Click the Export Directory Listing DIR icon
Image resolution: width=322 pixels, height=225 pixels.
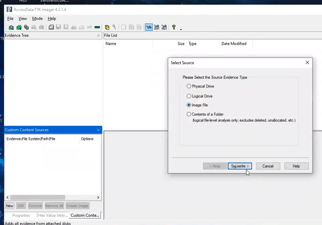point(139,27)
